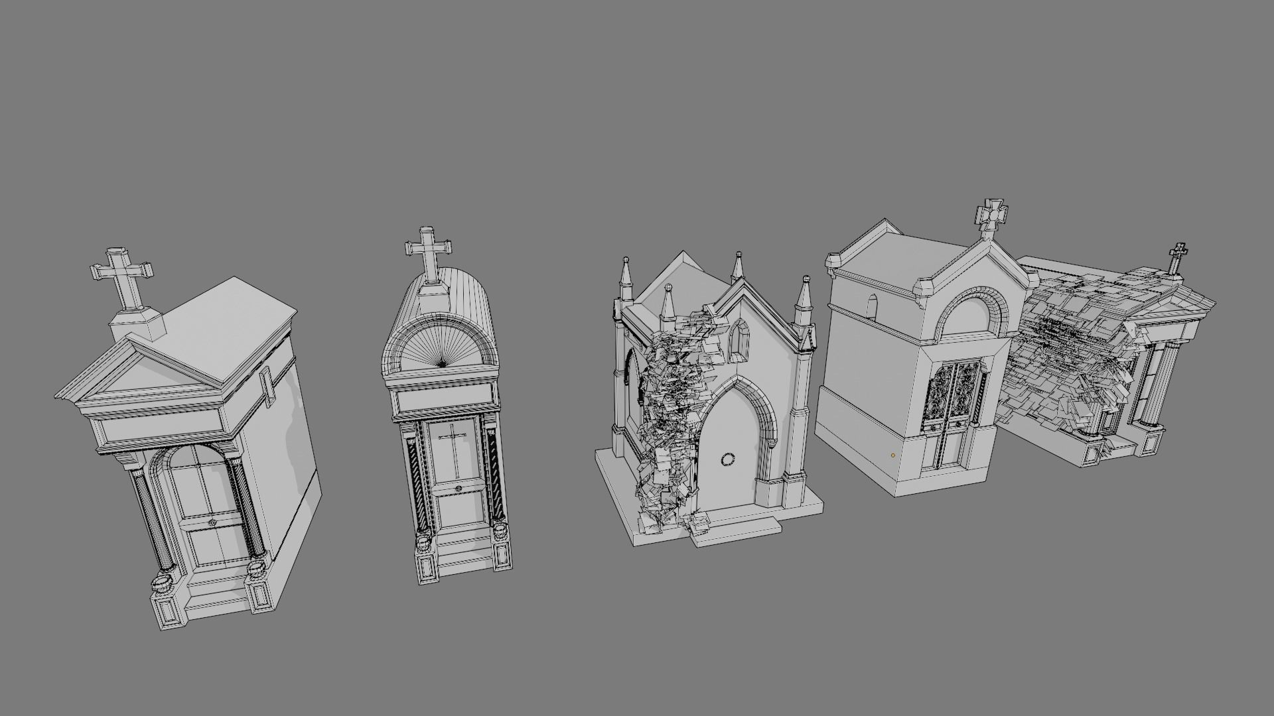Click the circular ring on the gothic arched door

728,459
